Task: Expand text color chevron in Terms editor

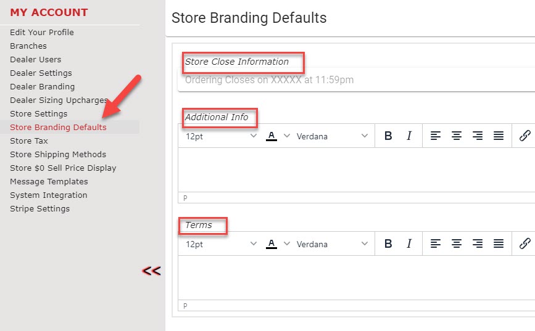Action: coord(287,243)
